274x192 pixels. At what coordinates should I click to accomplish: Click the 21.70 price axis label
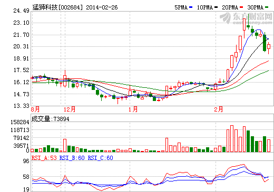tap(22, 35)
